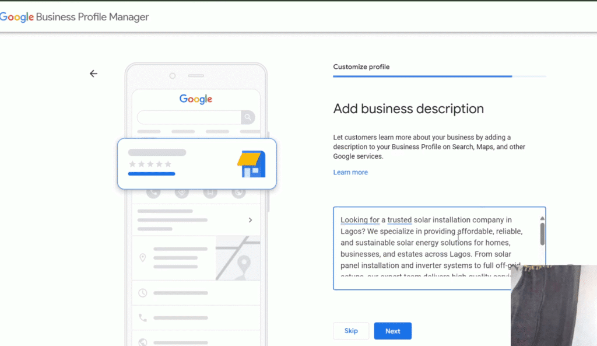Click the globe website icon in mockup
The width and height of the screenshot is (597, 346).
pyautogui.click(x=143, y=341)
